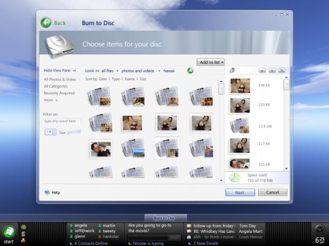The width and height of the screenshot is (329, 246).
Task: Click the middle quick-launch icon next to start
Action: [x=23, y=234]
